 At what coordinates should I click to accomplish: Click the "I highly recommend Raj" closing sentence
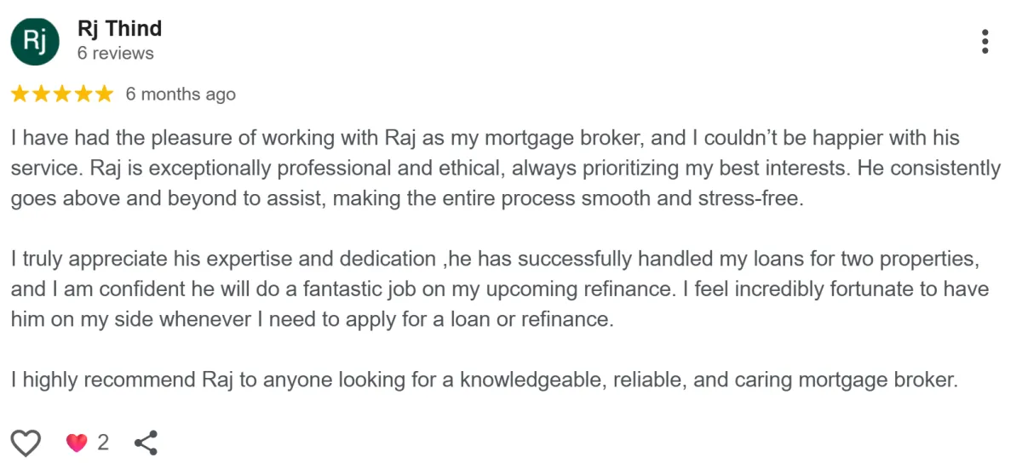click(x=485, y=380)
